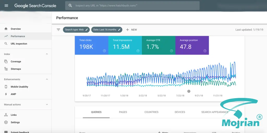Add a NEW filter
Screen dimensions: 267x133
131,30
